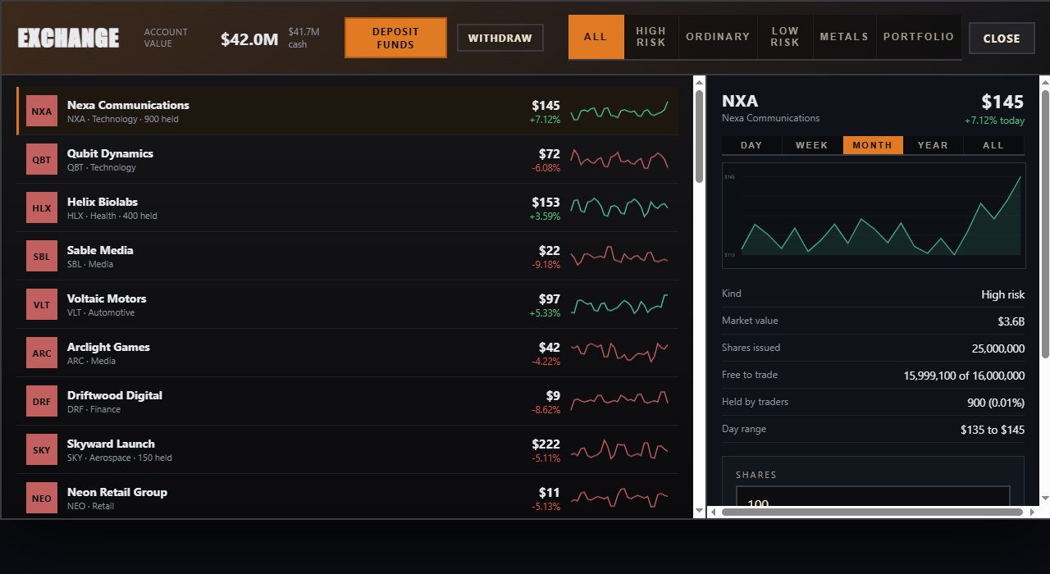Select the Qubit Dynamics stock name
The width and height of the screenshot is (1050, 574).
pyautogui.click(x=110, y=153)
